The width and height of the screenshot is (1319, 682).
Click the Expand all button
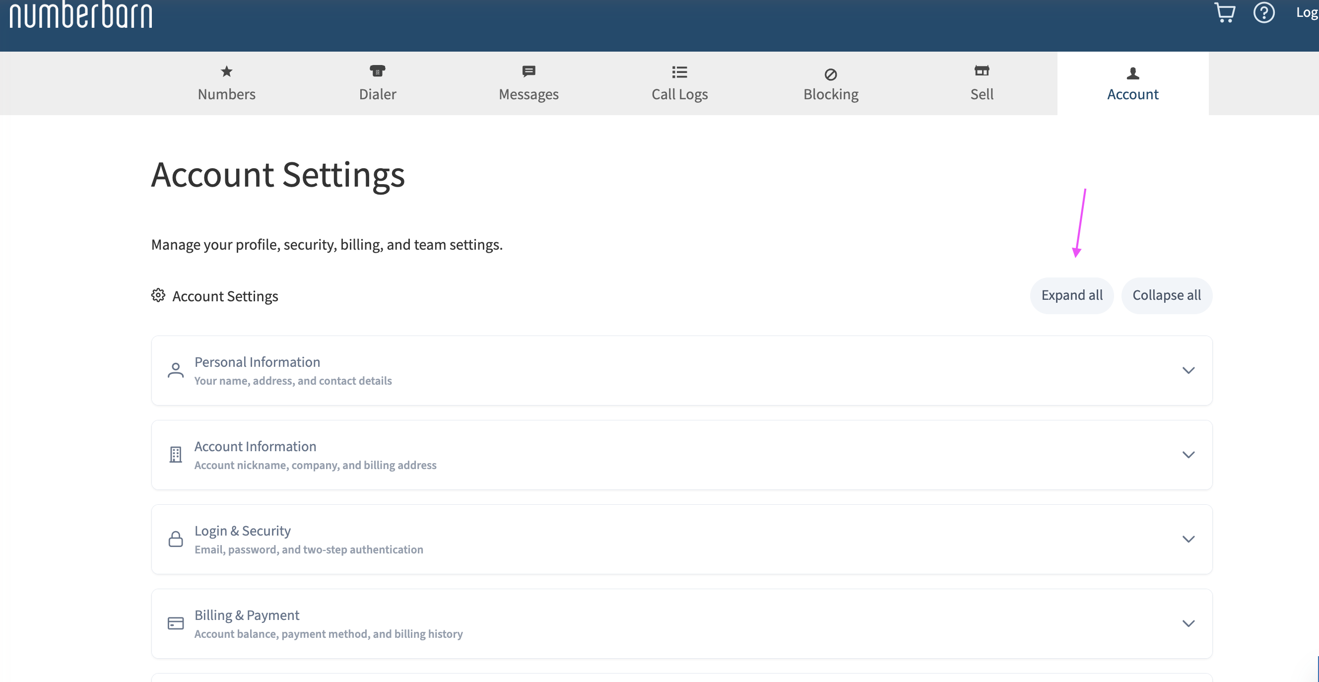coord(1072,295)
